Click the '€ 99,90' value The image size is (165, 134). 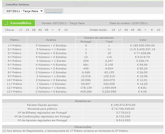(x=142, y=65)
